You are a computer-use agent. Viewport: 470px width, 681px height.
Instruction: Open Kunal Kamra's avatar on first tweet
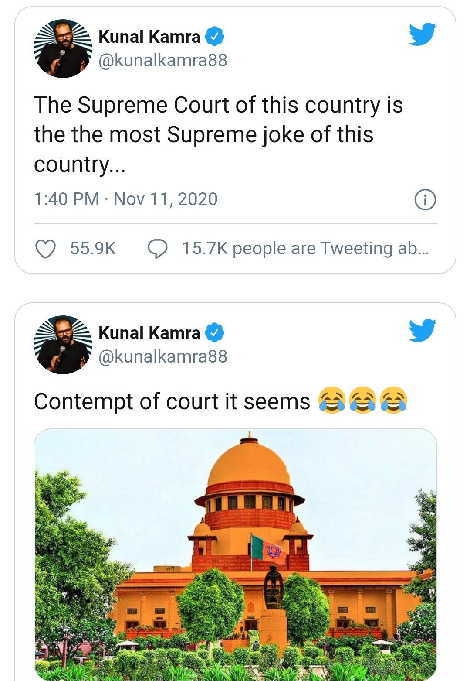click(x=63, y=49)
